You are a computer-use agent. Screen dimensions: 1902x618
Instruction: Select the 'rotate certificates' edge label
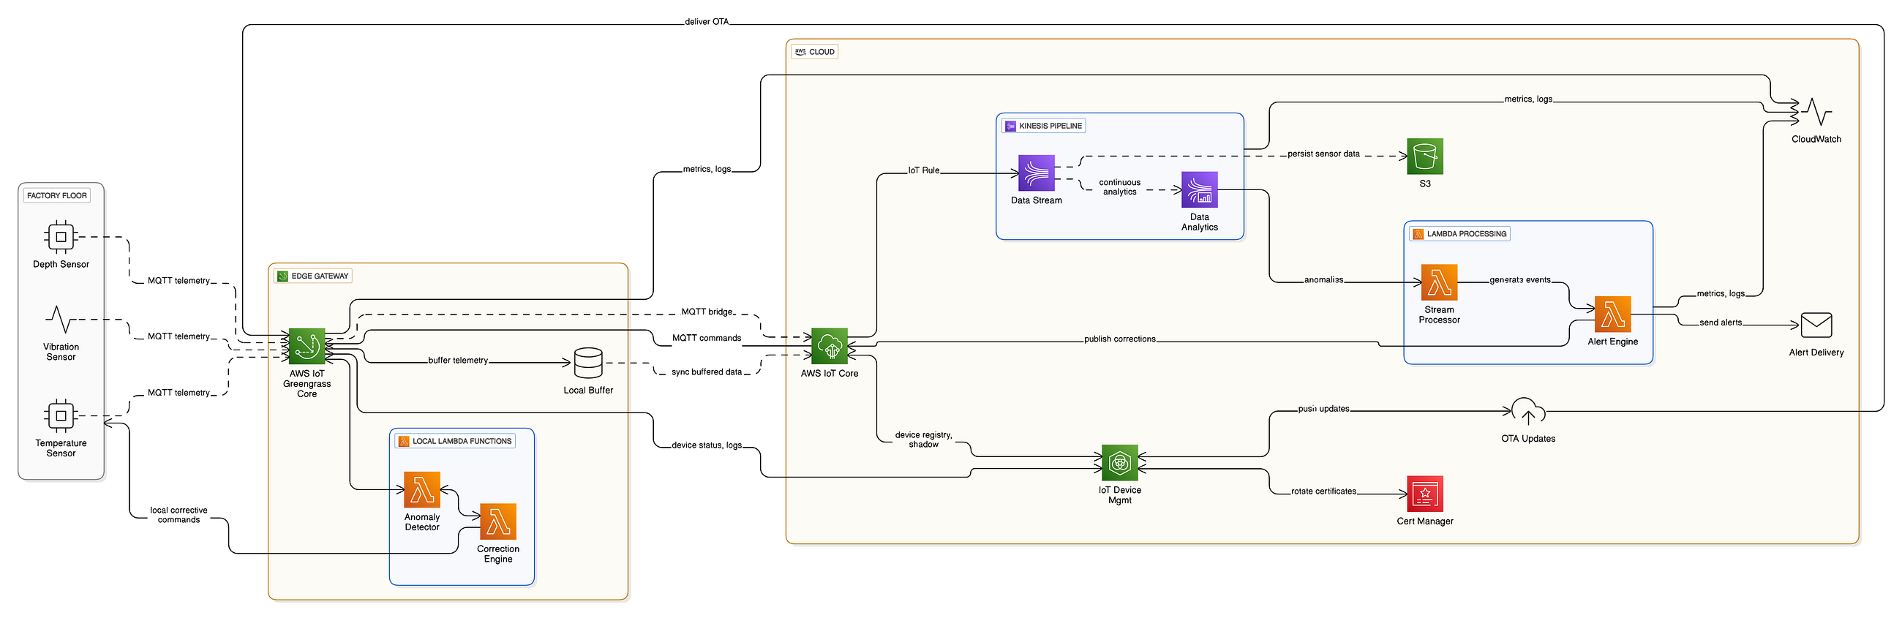pos(1324,491)
